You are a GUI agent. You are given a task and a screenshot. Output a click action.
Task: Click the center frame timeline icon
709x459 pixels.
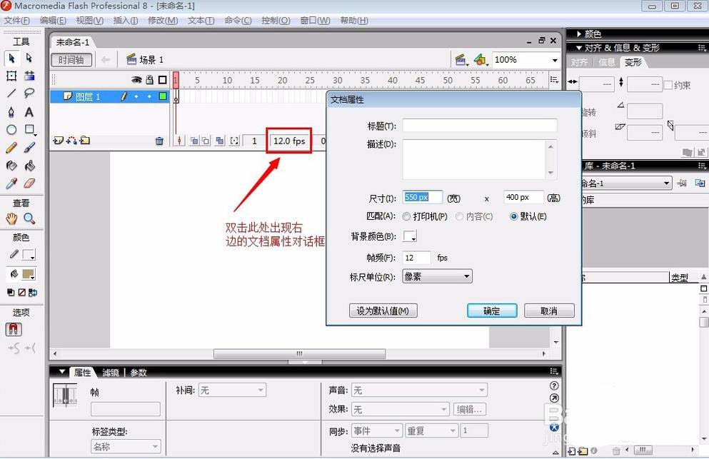coord(179,141)
